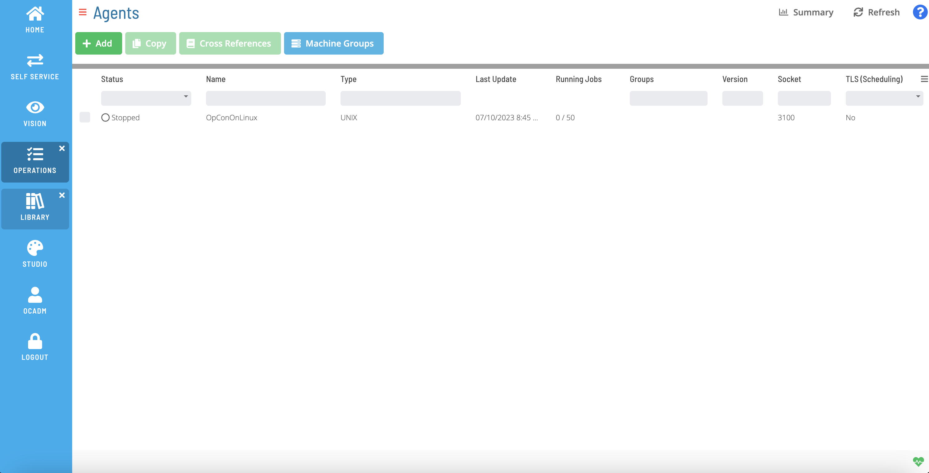Open Machine Groups menu
Screen dimensions: 929x473
click(x=334, y=43)
